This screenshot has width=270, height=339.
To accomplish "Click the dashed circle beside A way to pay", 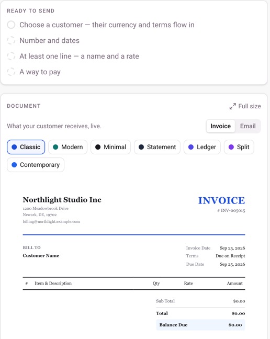I will pos(11,72).
